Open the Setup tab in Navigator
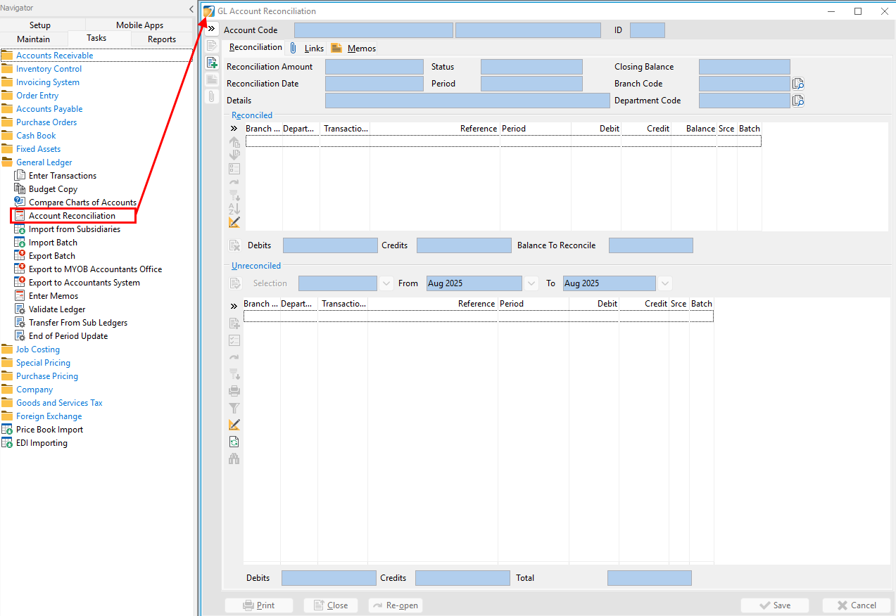This screenshot has height=616, width=896. click(x=40, y=25)
